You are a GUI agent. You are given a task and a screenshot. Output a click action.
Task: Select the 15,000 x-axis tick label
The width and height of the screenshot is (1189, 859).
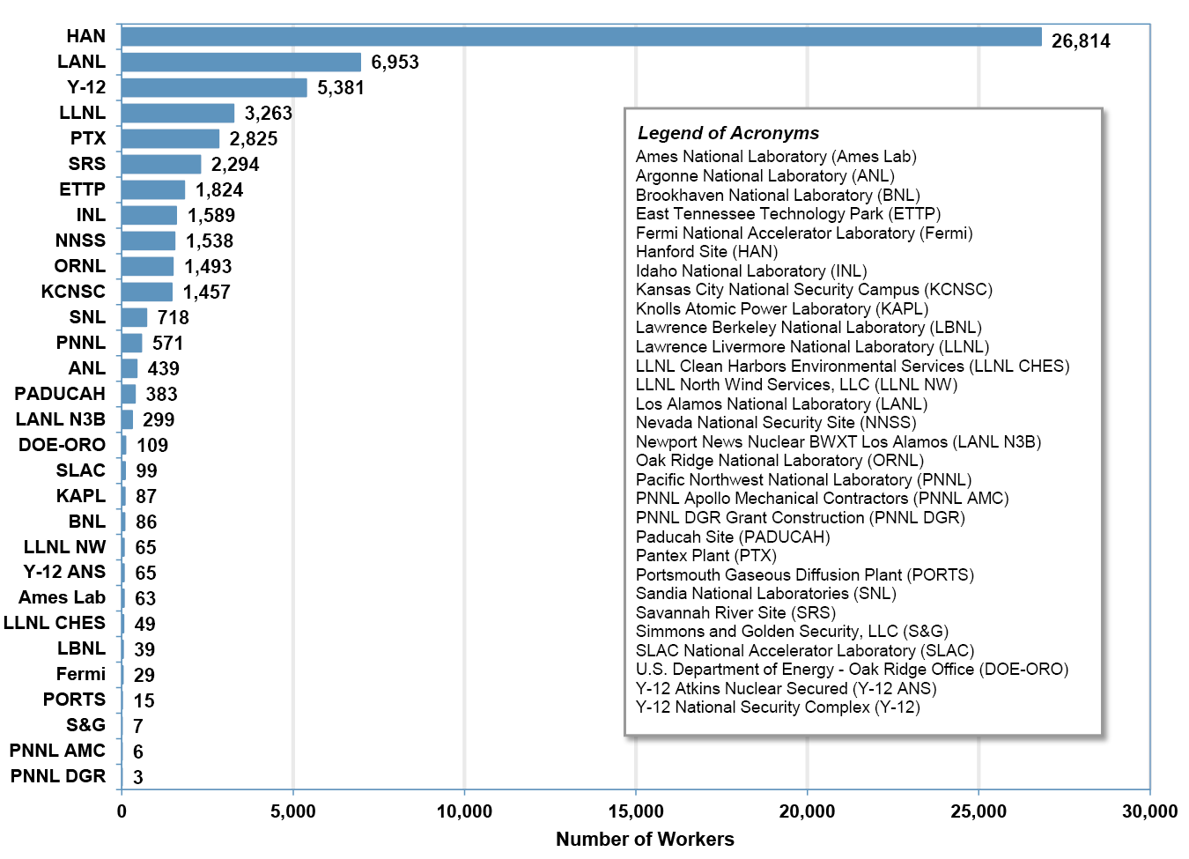pos(636,811)
